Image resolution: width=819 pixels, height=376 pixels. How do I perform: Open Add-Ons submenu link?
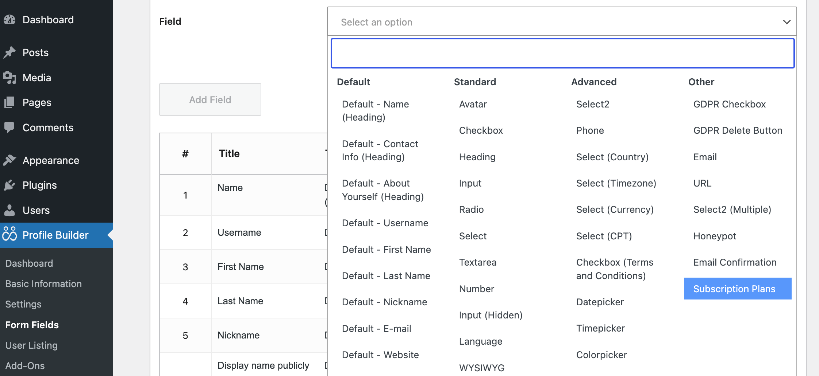tap(25, 365)
